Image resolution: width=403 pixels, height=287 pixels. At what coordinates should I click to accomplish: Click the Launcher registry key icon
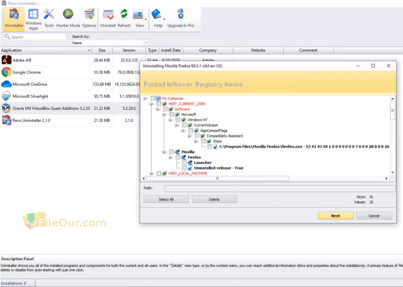pyautogui.click(x=190, y=163)
